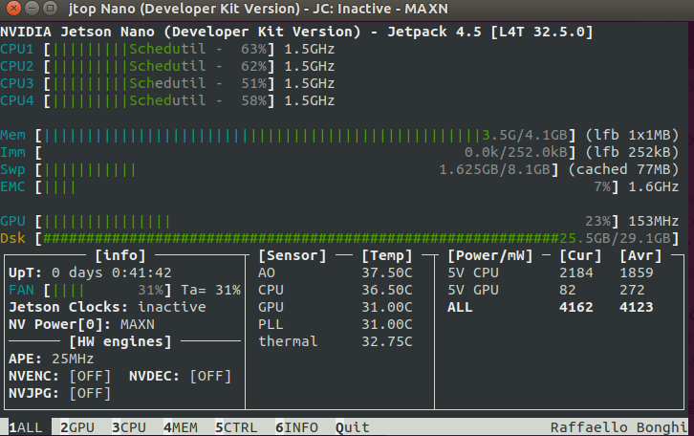Click the NVDEC [OFF] status
This screenshot has height=436, width=694.
coord(210,377)
